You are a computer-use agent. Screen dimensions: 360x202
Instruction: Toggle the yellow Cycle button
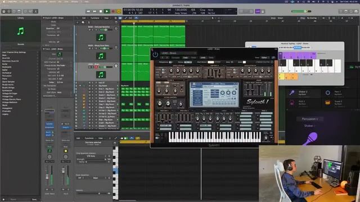coord(119,11)
